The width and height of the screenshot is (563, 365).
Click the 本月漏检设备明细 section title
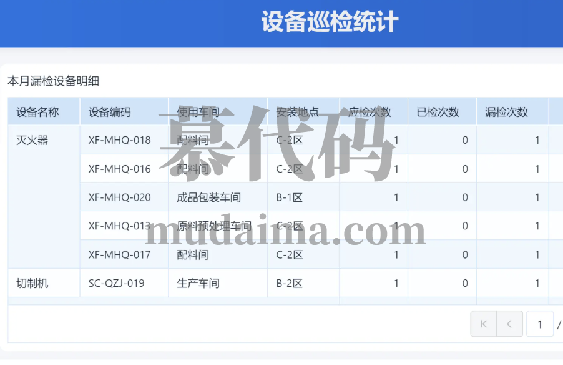(54, 81)
